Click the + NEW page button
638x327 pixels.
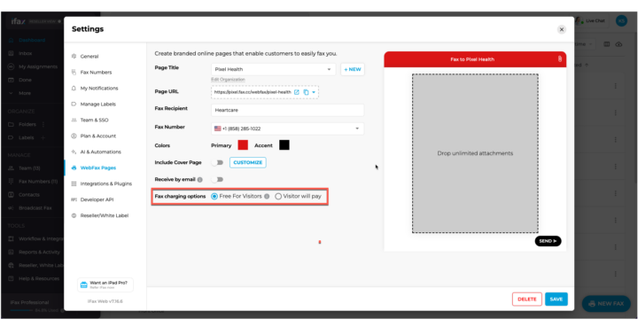point(353,69)
